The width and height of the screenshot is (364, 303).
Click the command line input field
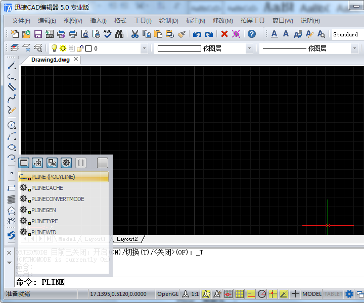(x=189, y=282)
